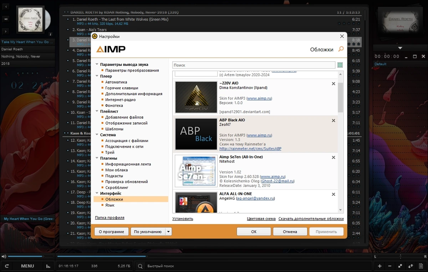Select the ALFA ALL-IN-ONE skin thumbnail

196,203
